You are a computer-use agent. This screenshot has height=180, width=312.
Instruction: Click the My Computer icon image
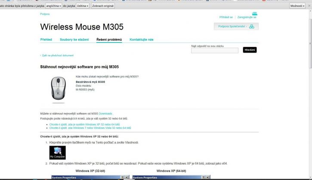58,153
